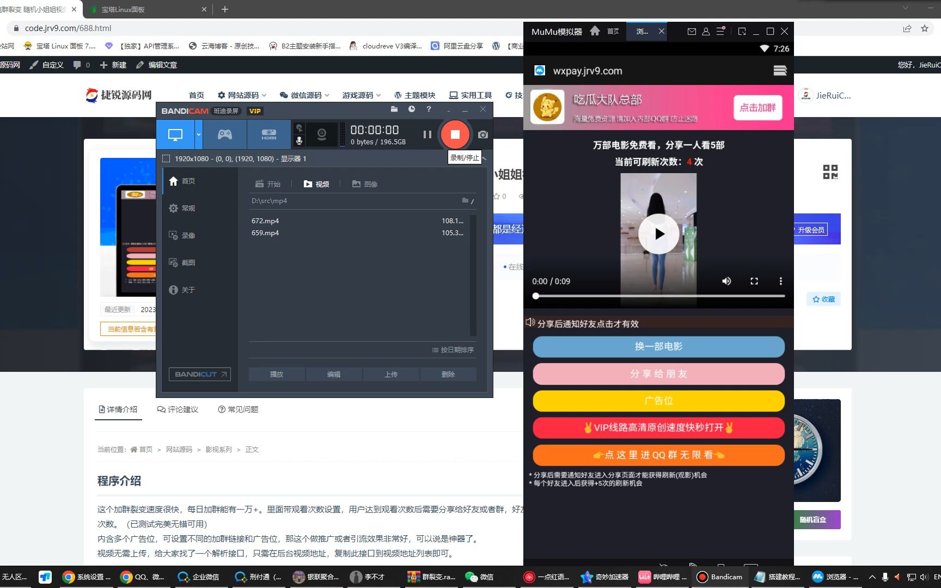Open 微信 from the Windows taskbar

480,577
